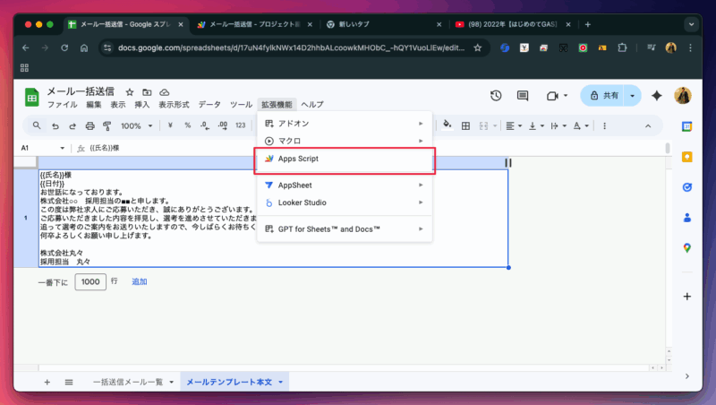The width and height of the screenshot is (716, 405).
Task: Select the fill color paint bucket
Action: click(x=445, y=126)
